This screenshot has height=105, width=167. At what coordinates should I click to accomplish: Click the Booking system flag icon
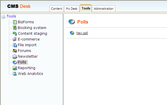point(15,28)
